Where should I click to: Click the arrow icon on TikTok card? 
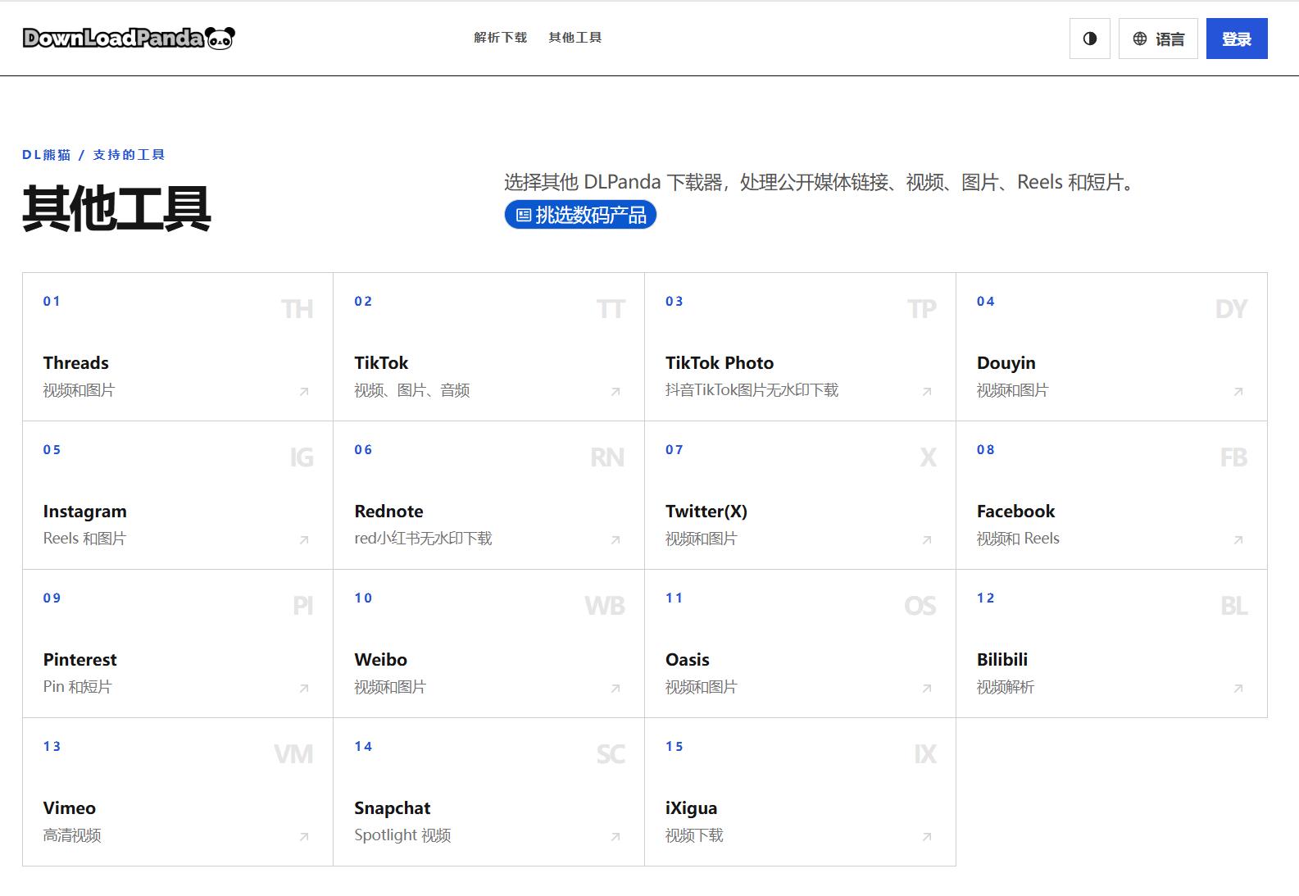(x=615, y=392)
